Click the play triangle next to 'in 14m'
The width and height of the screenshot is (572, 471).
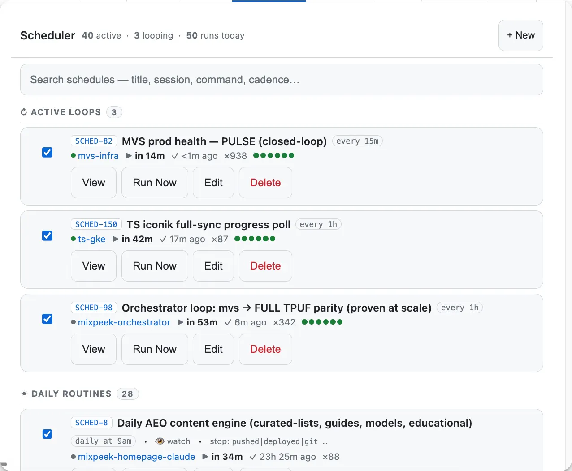tap(129, 155)
